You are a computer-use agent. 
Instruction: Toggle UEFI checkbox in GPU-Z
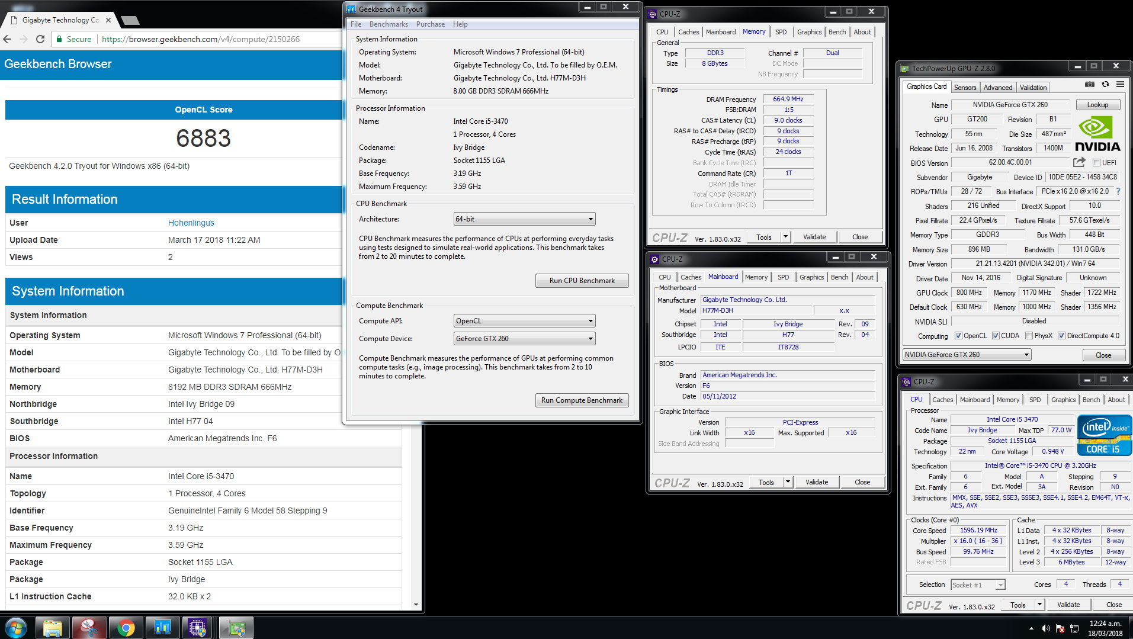pos(1096,163)
